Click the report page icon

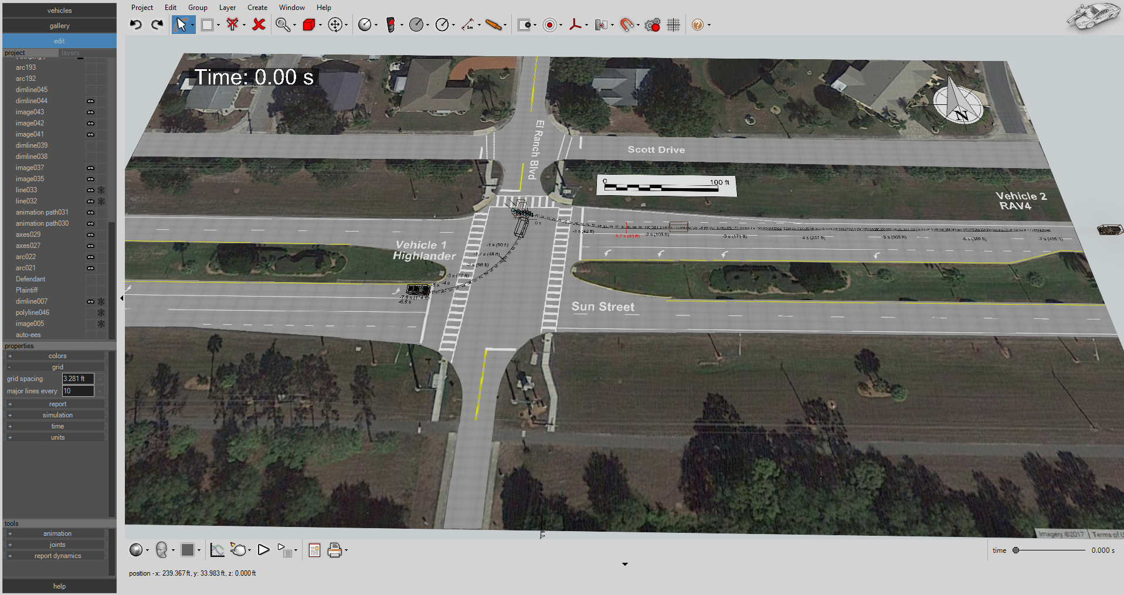pyautogui.click(x=314, y=550)
